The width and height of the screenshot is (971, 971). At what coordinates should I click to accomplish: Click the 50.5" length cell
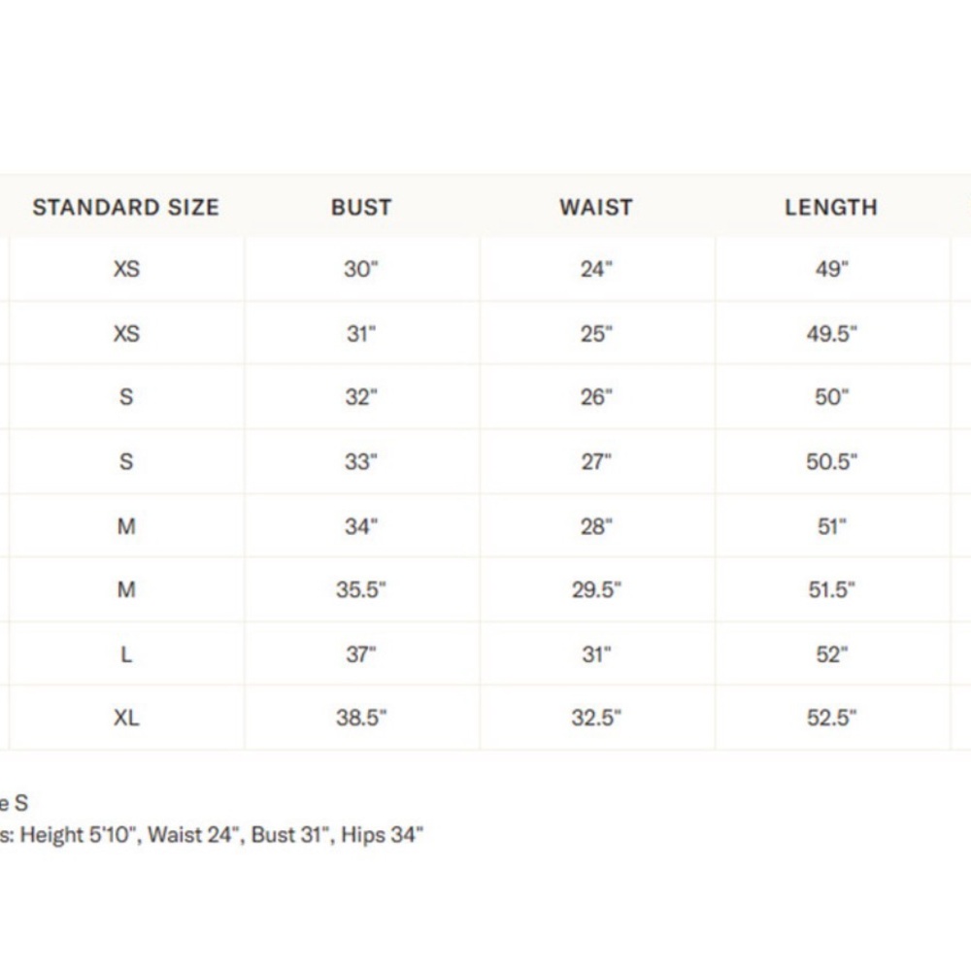(x=832, y=461)
